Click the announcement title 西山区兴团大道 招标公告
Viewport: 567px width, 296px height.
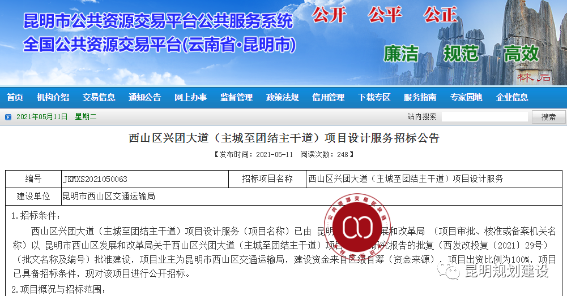pyautogui.click(x=284, y=138)
